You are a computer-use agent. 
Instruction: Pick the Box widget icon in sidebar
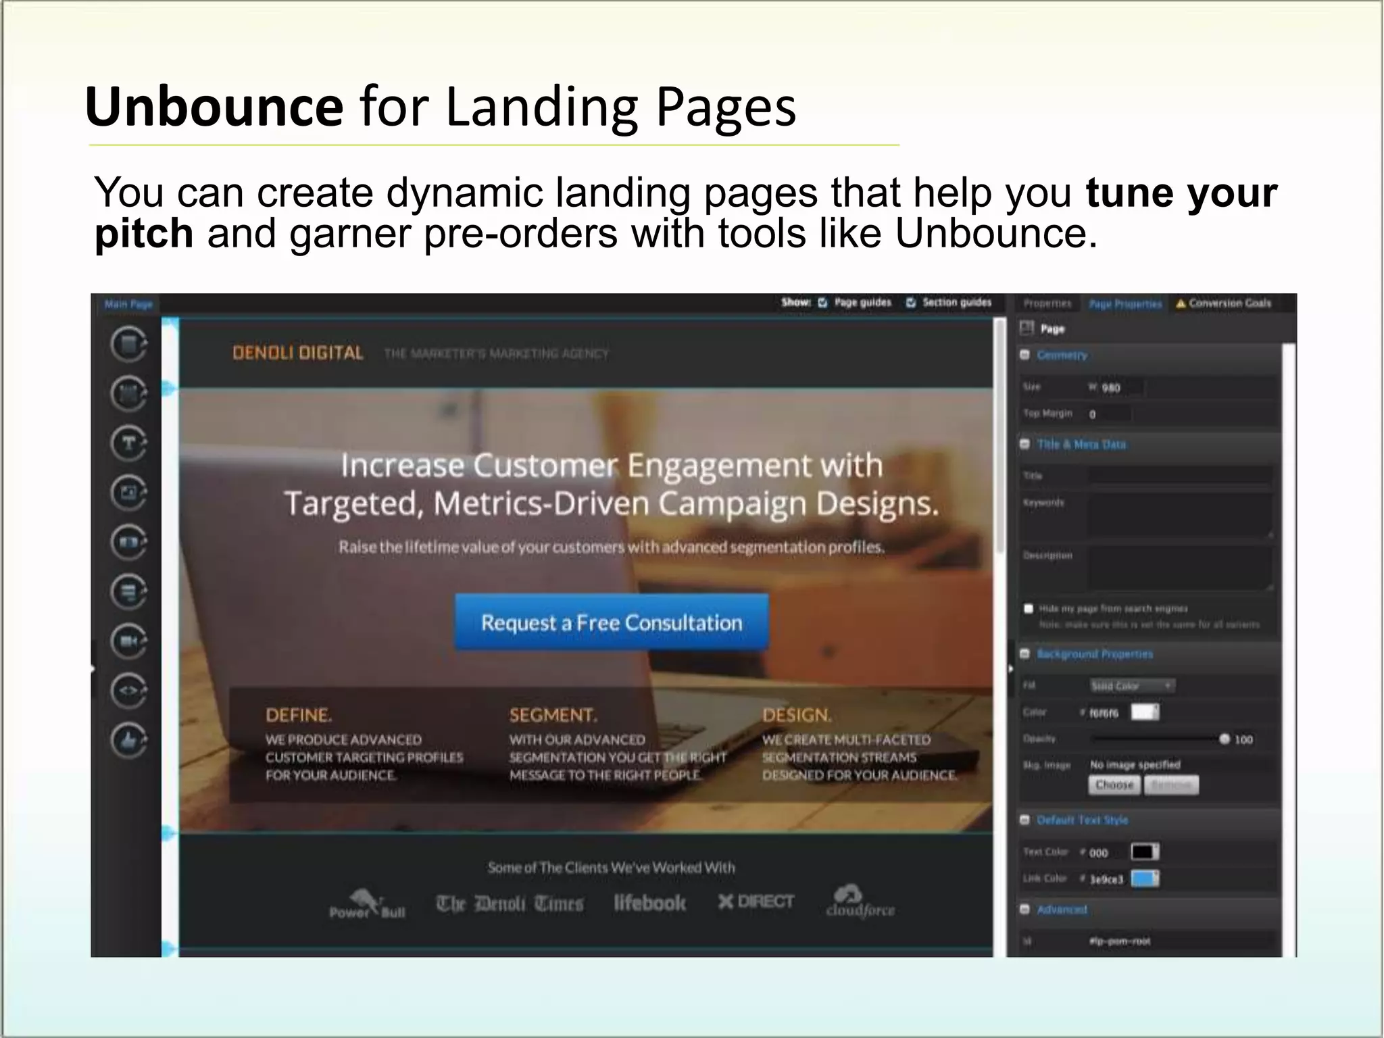click(128, 394)
